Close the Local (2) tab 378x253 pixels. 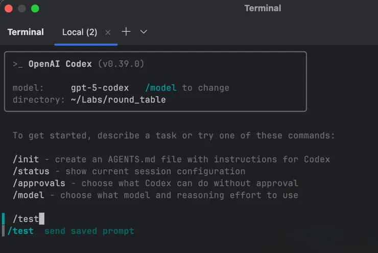108,32
